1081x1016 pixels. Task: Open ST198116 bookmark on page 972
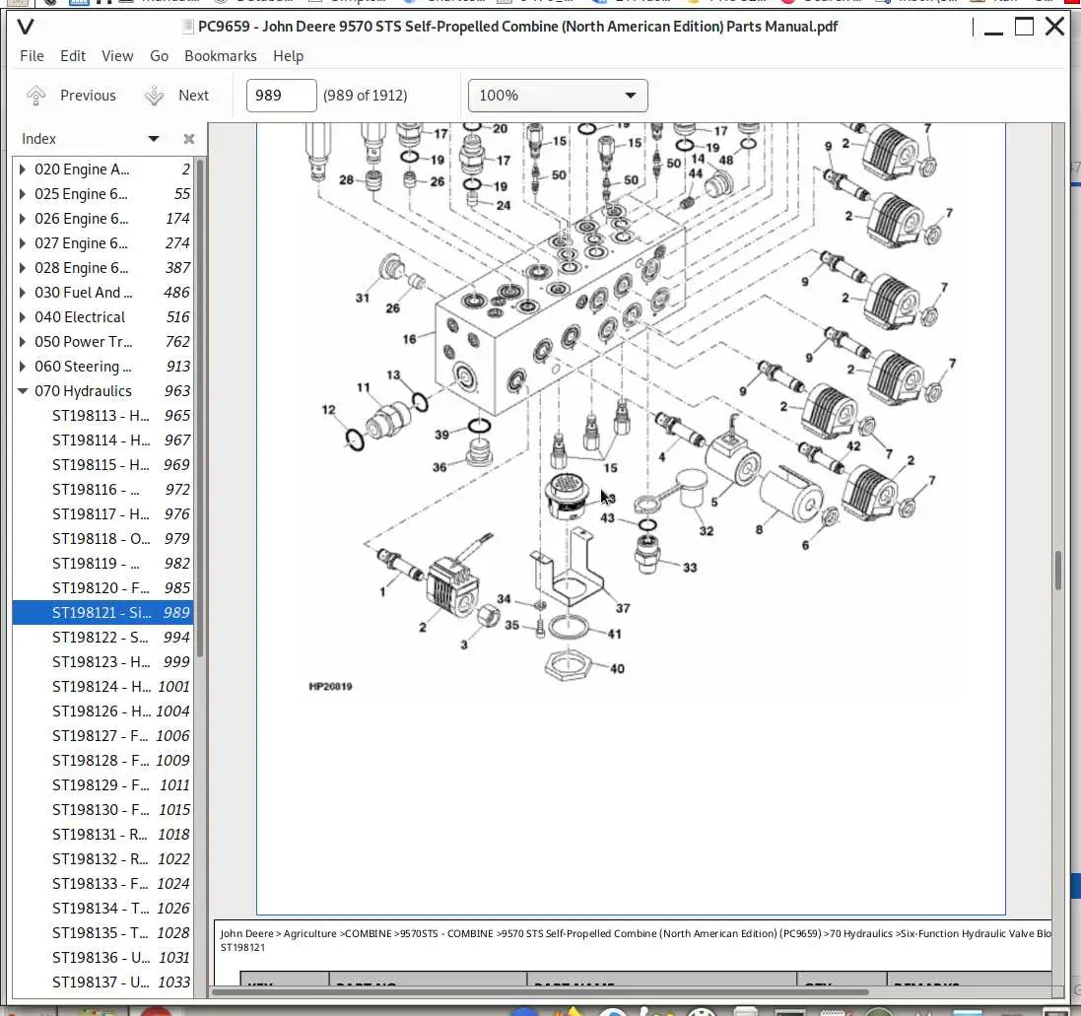102,490
